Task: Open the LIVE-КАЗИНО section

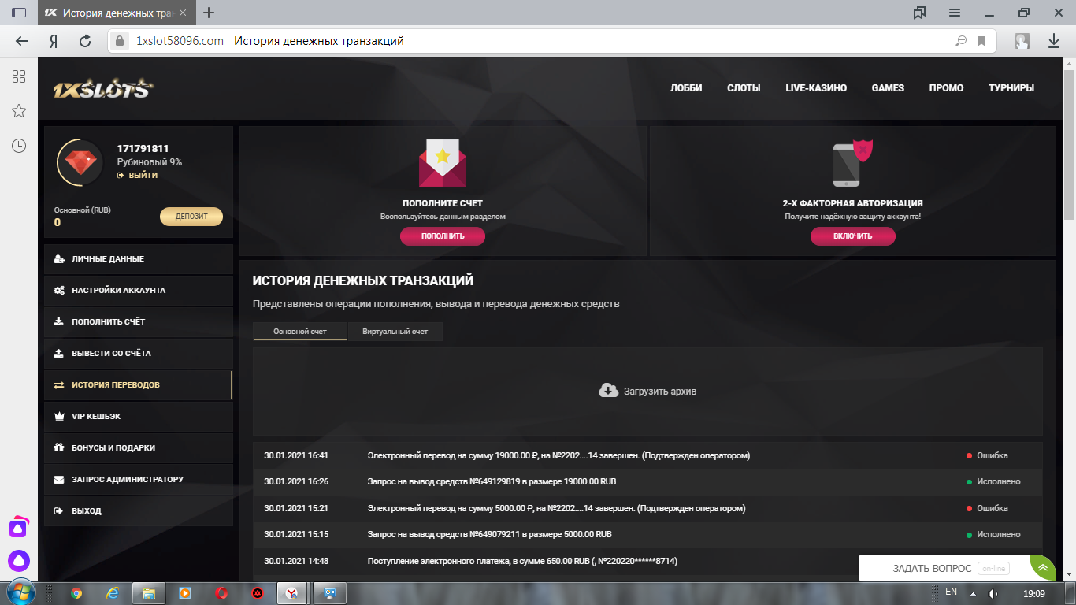Action: (x=816, y=88)
